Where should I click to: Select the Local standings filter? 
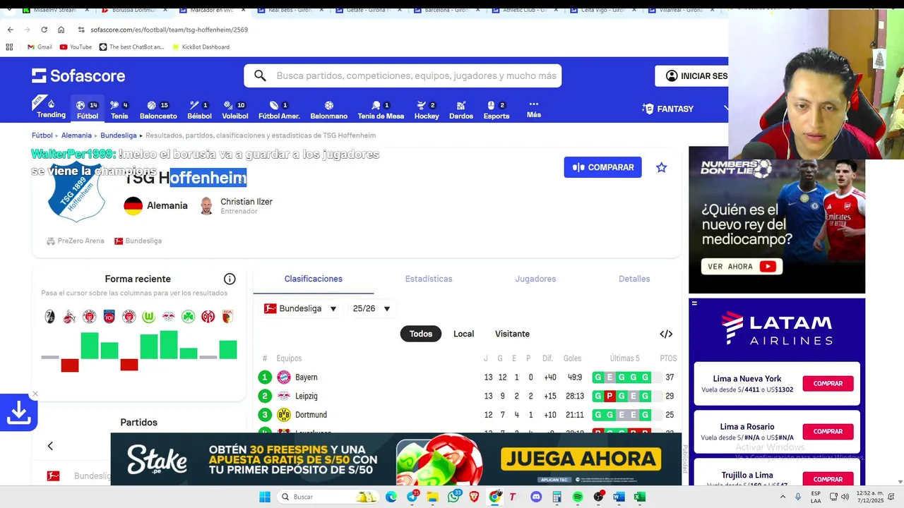[x=463, y=334]
